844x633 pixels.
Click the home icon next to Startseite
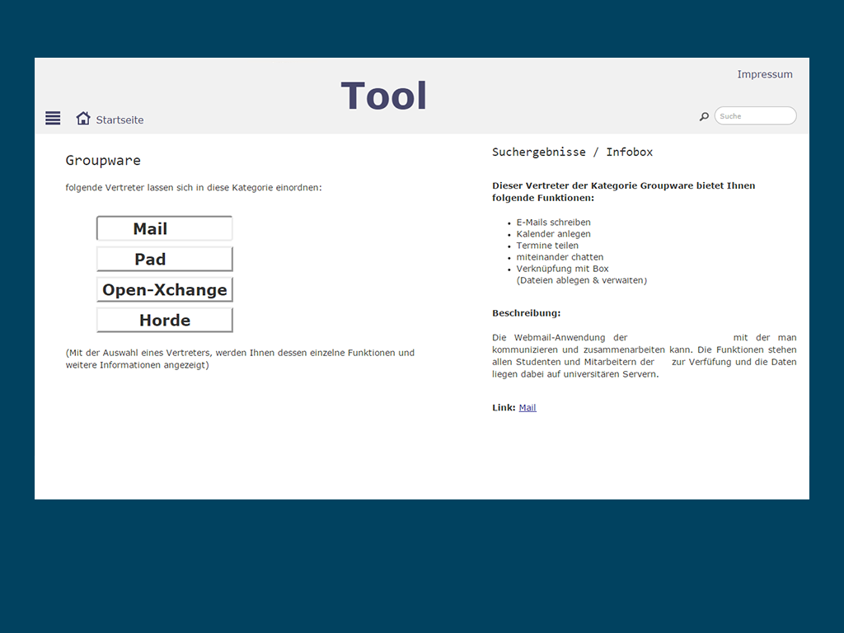(x=83, y=118)
